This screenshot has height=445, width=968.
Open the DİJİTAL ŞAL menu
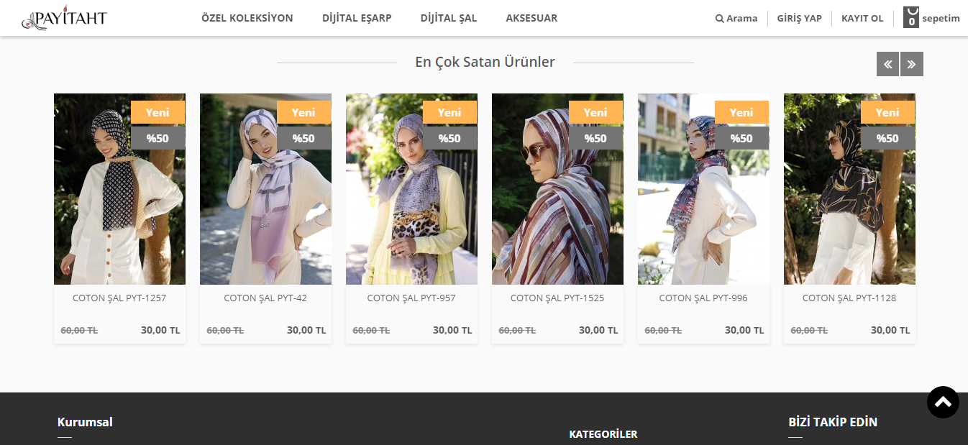click(449, 18)
